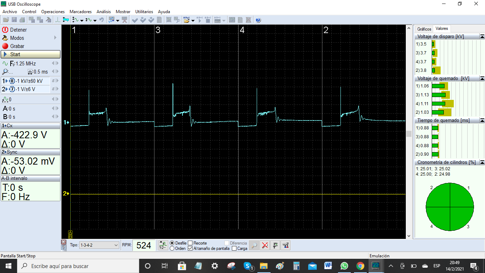
Task: Click the RPM value field showing 524
Action: coord(144,245)
